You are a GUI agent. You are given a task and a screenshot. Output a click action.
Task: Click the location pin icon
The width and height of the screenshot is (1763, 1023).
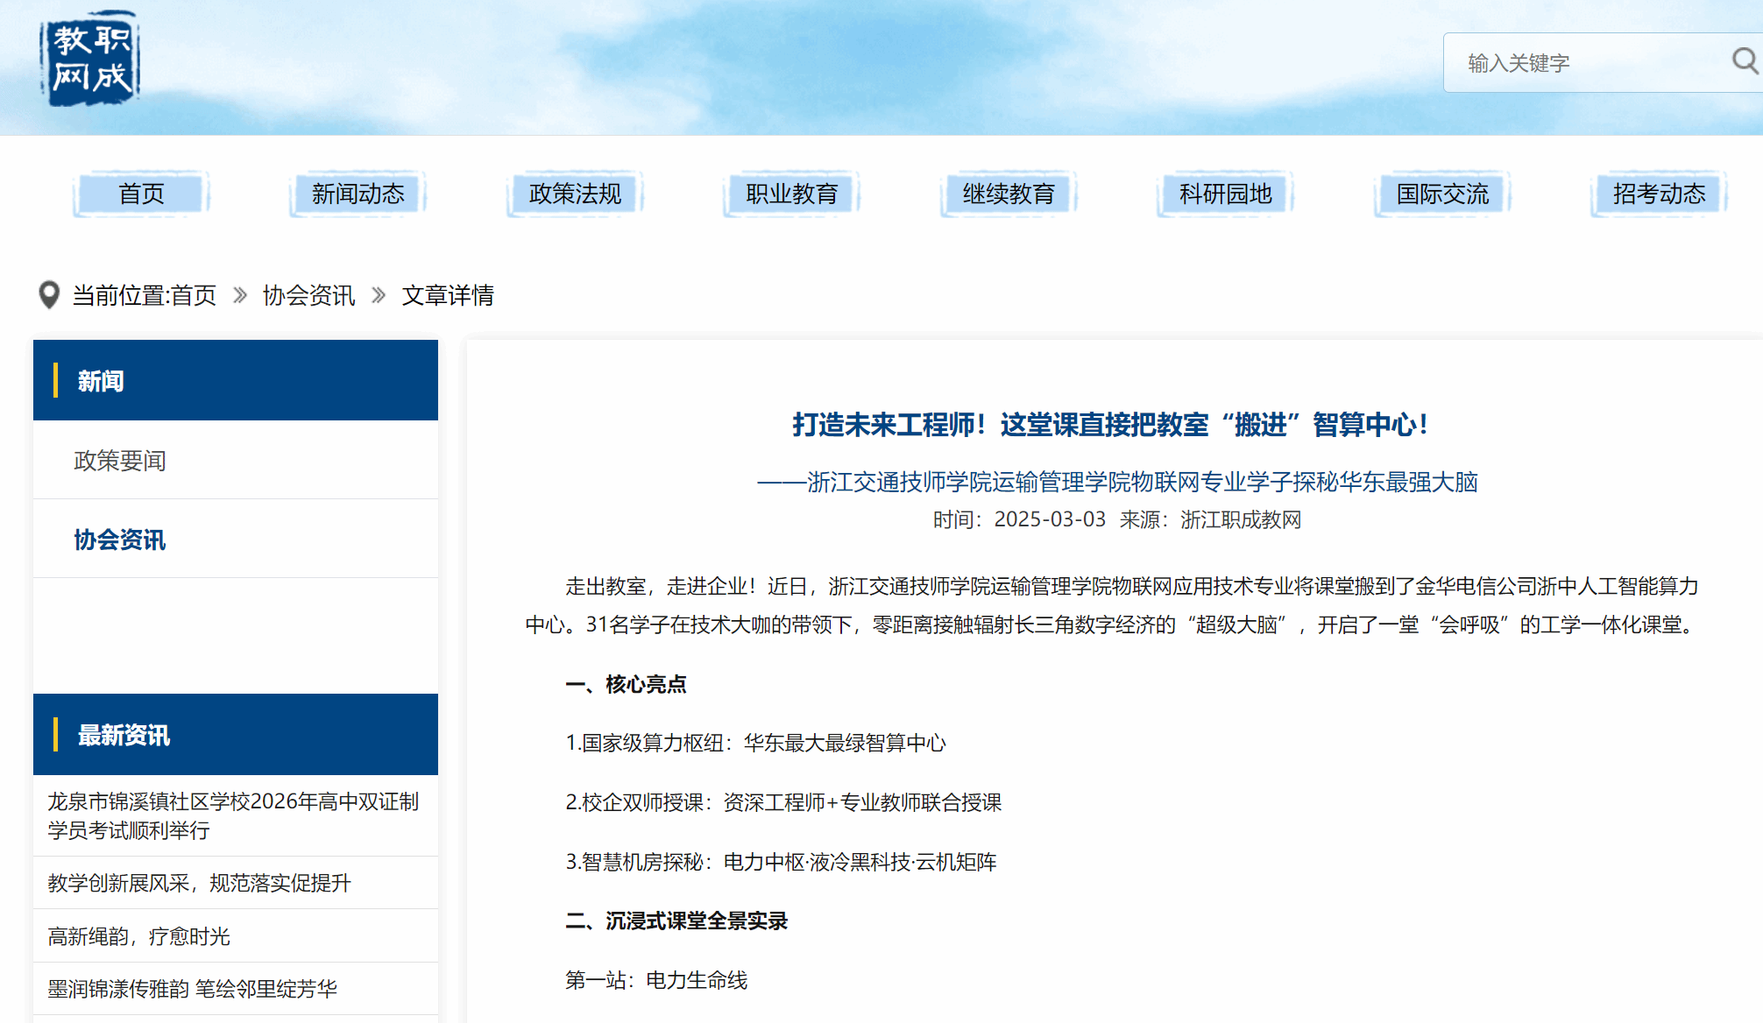49,295
